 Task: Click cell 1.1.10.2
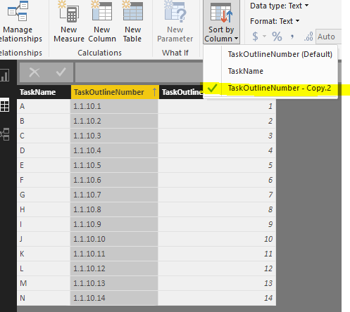tap(114, 121)
